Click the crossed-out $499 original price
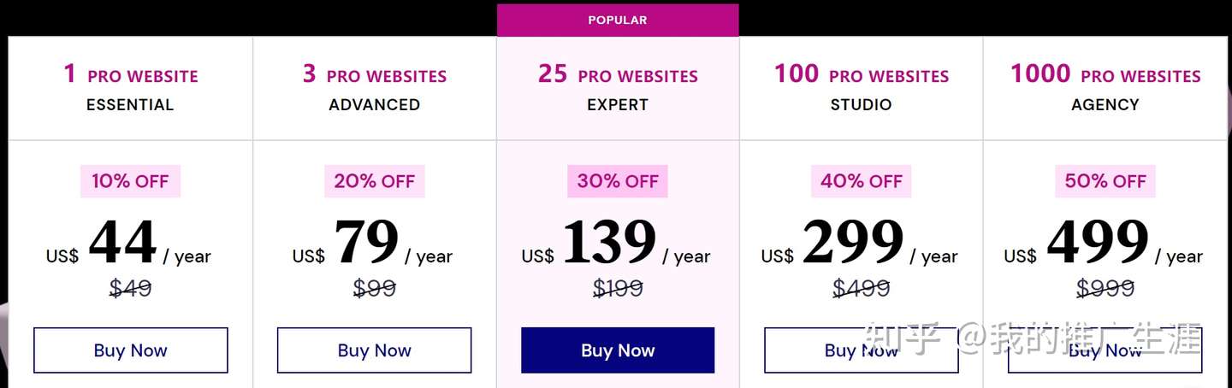1232x388 pixels. 862,289
